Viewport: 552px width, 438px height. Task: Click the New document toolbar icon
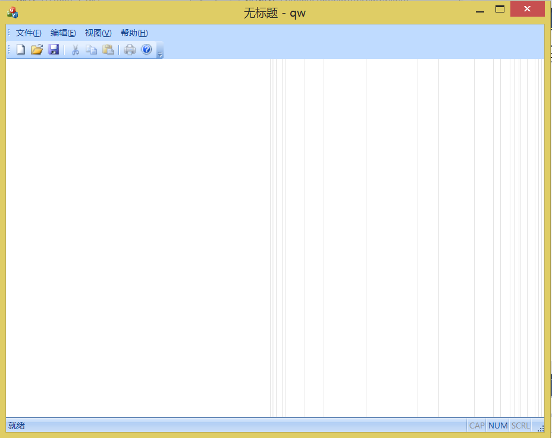click(21, 49)
